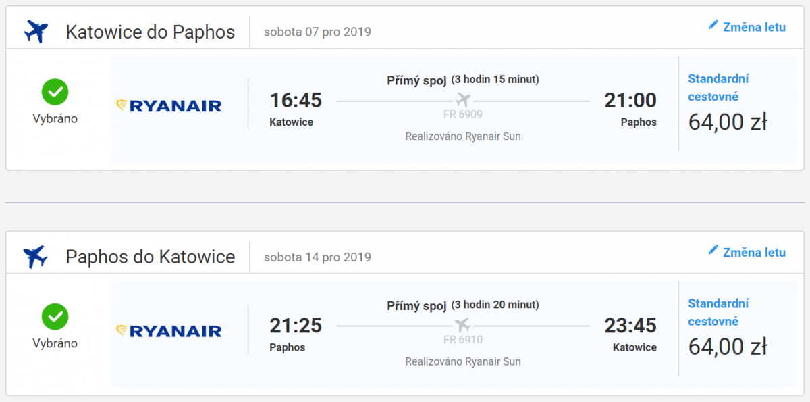
Task: Open Změna letu for Paphos do Katowice
Action: 754,252
